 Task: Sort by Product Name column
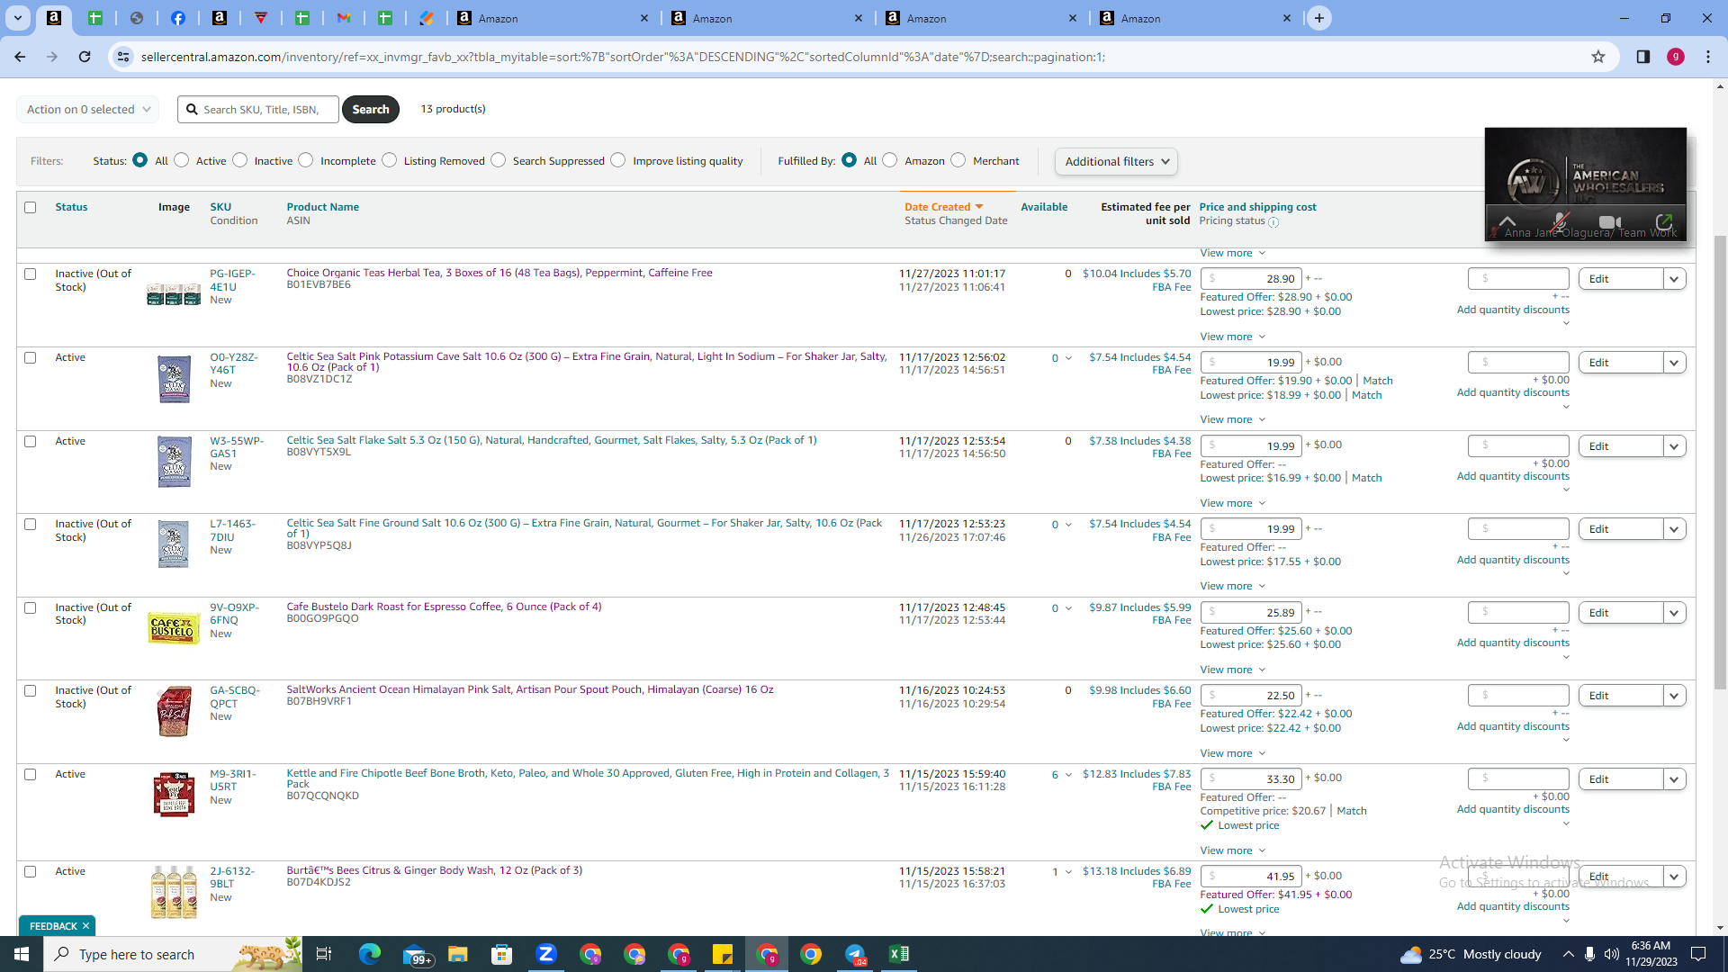(x=322, y=207)
